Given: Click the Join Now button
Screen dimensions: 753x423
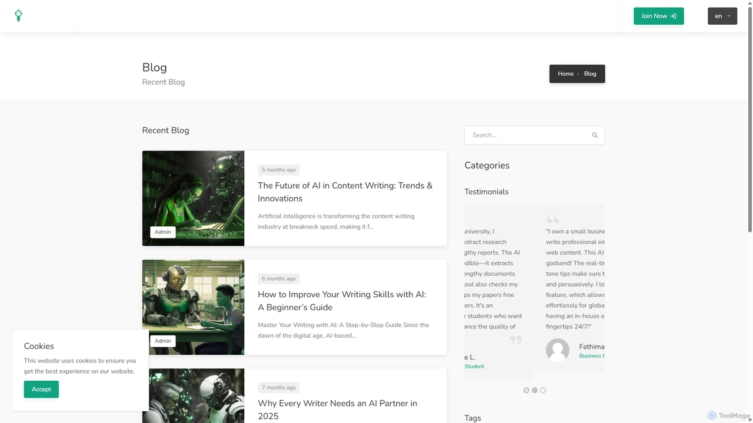Looking at the screenshot, I should coord(658,16).
